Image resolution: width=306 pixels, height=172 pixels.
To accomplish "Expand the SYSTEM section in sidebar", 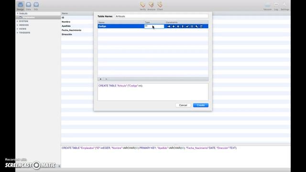I will tap(17, 21).
